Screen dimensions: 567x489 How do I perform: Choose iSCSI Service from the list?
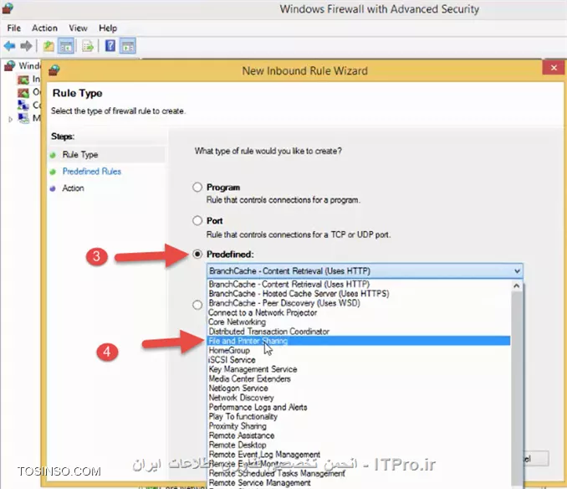(x=359, y=360)
